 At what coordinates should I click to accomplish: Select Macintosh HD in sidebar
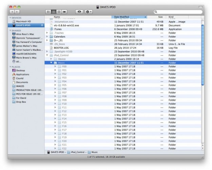(23, 21)
